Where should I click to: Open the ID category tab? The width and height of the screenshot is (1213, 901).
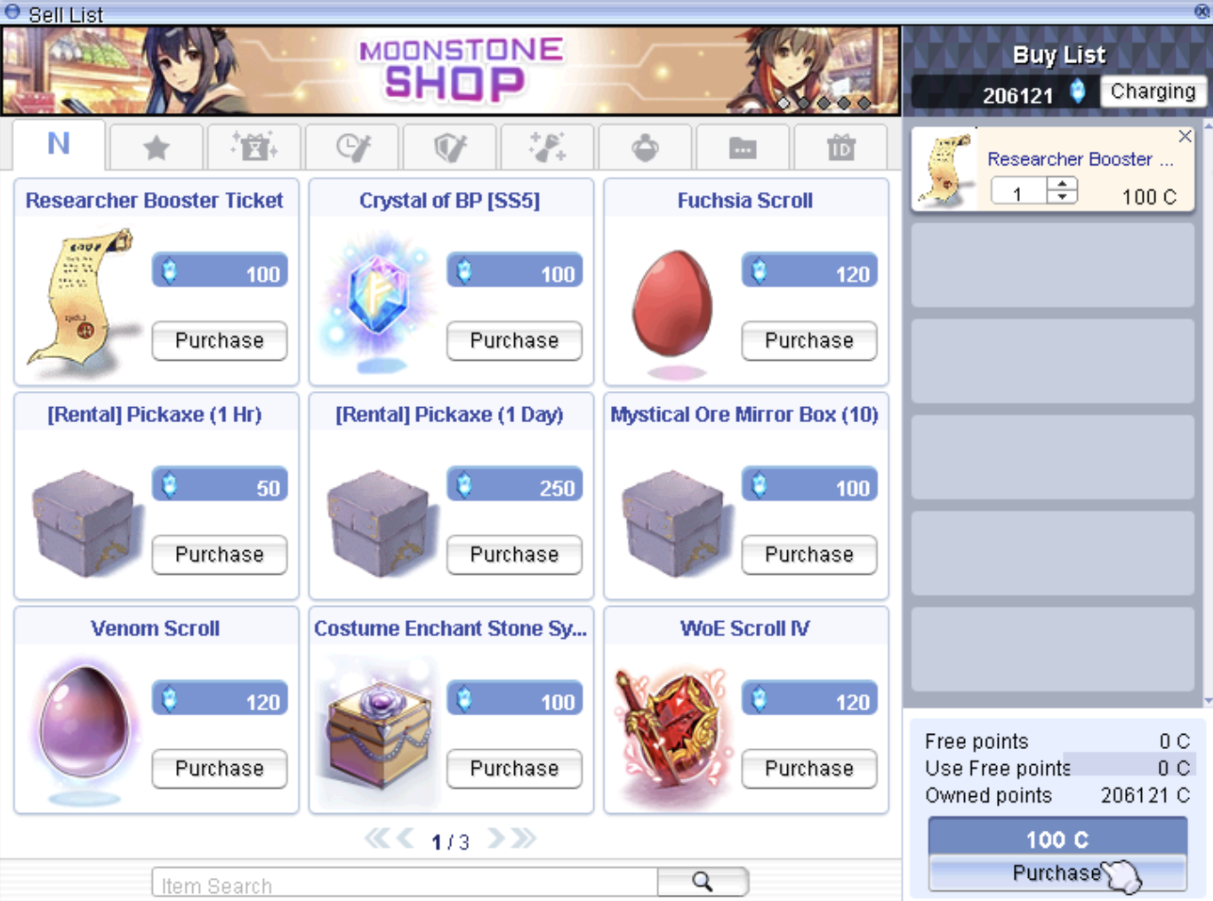840,147
